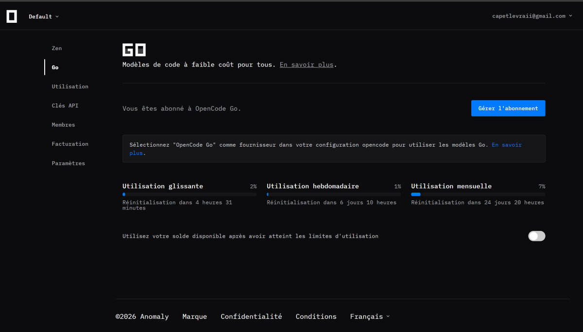Open the capetlevraii@gmail.com account menu
The image size is (583, 332).
pyautogui.click(x=532, y=16)
